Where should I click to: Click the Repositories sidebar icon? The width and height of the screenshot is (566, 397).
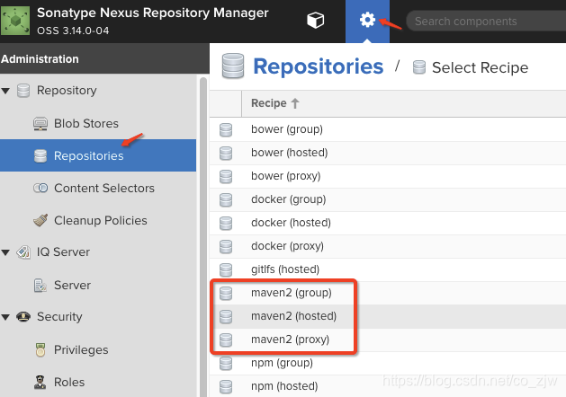(40, 156)
